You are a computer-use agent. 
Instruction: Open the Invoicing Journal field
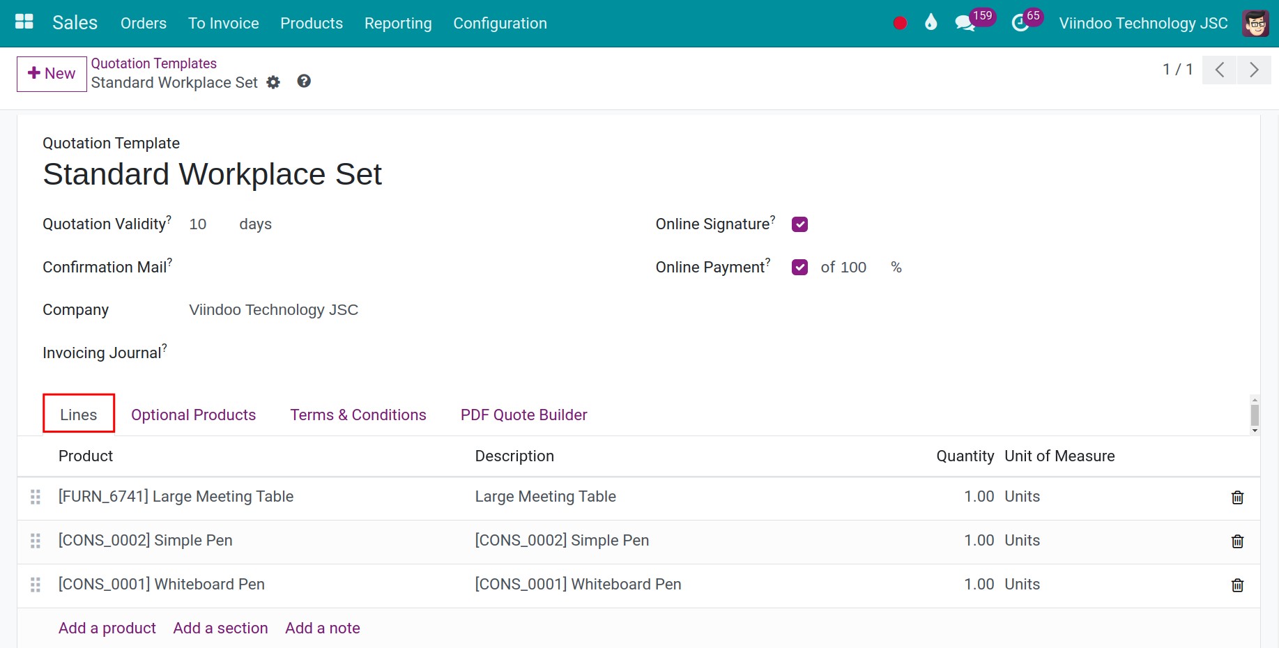click(x=404, y=353)
